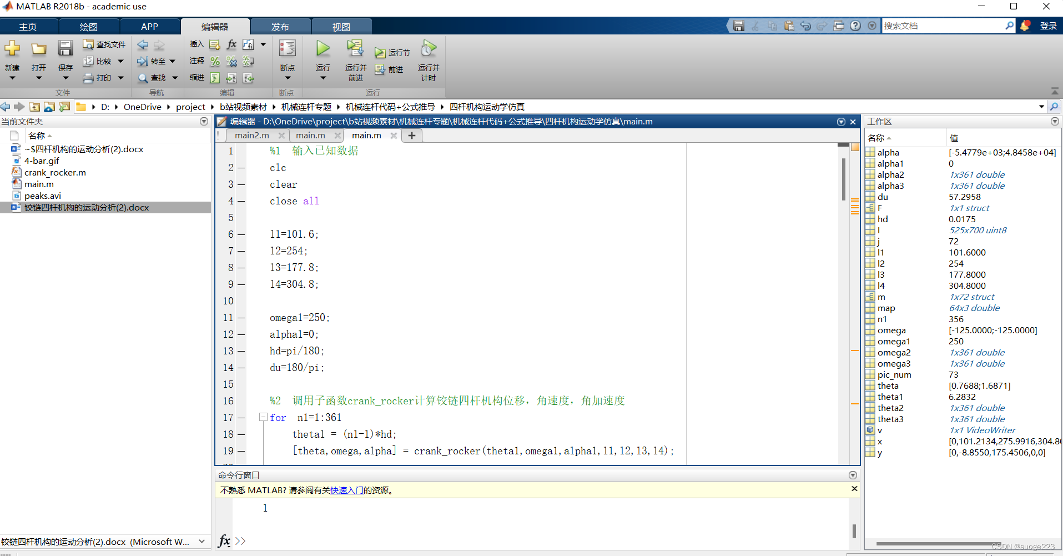The image size is (1063, 556).
Task: Click the Search Documentation input field
Action: pos(944,26)
